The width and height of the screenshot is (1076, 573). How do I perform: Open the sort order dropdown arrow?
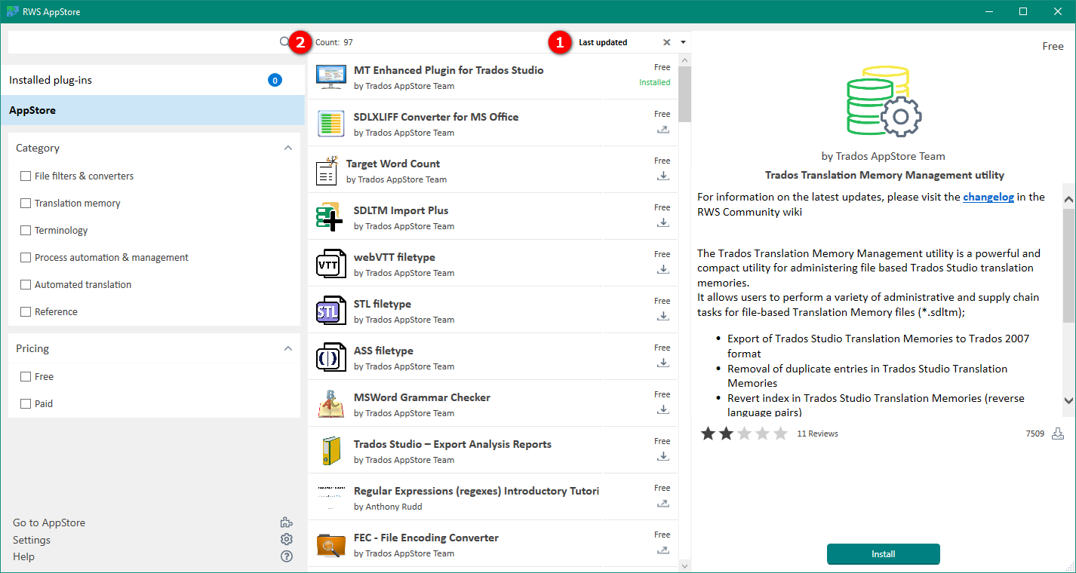click(683, 42)
